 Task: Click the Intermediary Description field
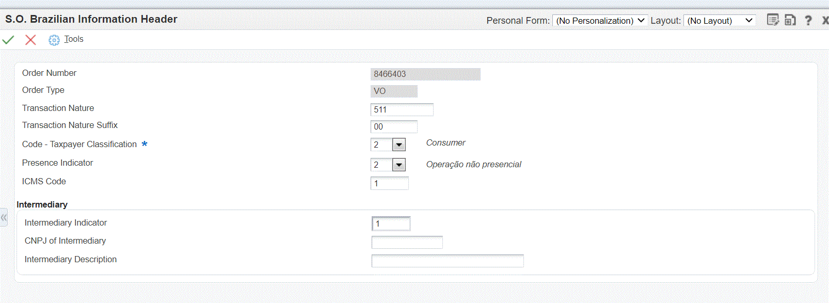click(448, 261)
